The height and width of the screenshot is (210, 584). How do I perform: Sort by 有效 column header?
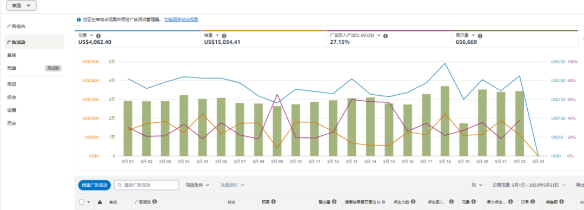(x=113, y=202)
